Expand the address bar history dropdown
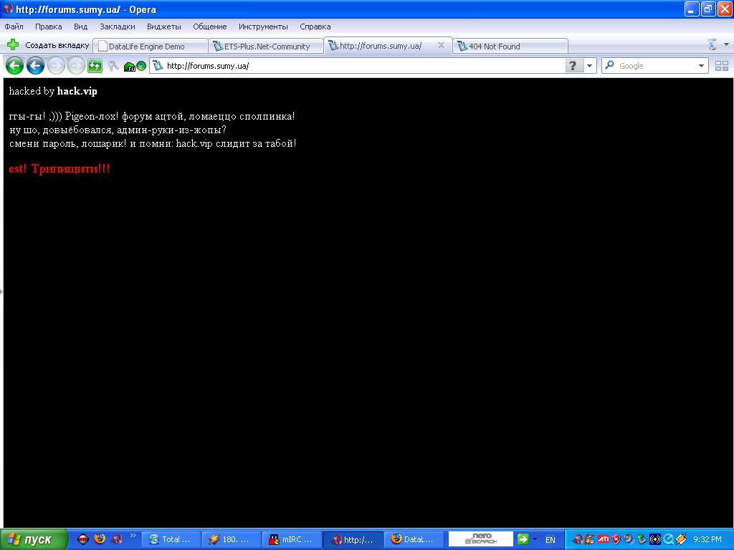Screen dimensions: 734x550 [591, 66]
